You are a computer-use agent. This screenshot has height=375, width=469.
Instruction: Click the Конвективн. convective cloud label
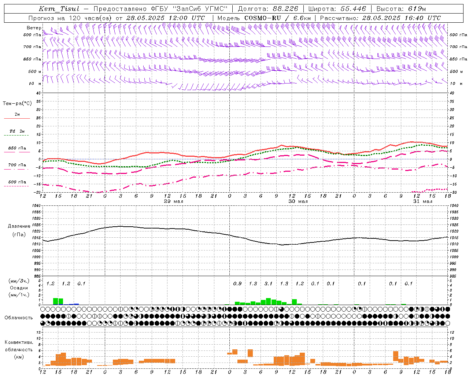coord(19,342)
